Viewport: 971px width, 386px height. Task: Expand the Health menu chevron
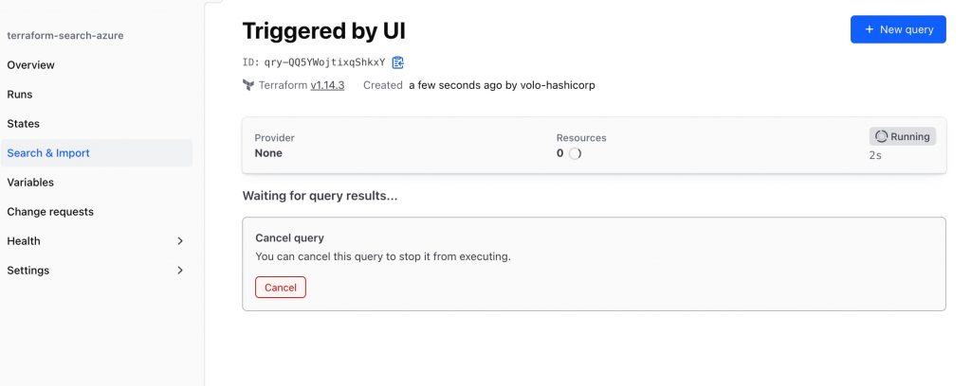point(180,241)
